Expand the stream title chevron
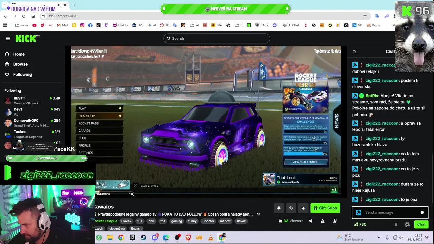The image size is (434, 244). (x=259, y=214)
